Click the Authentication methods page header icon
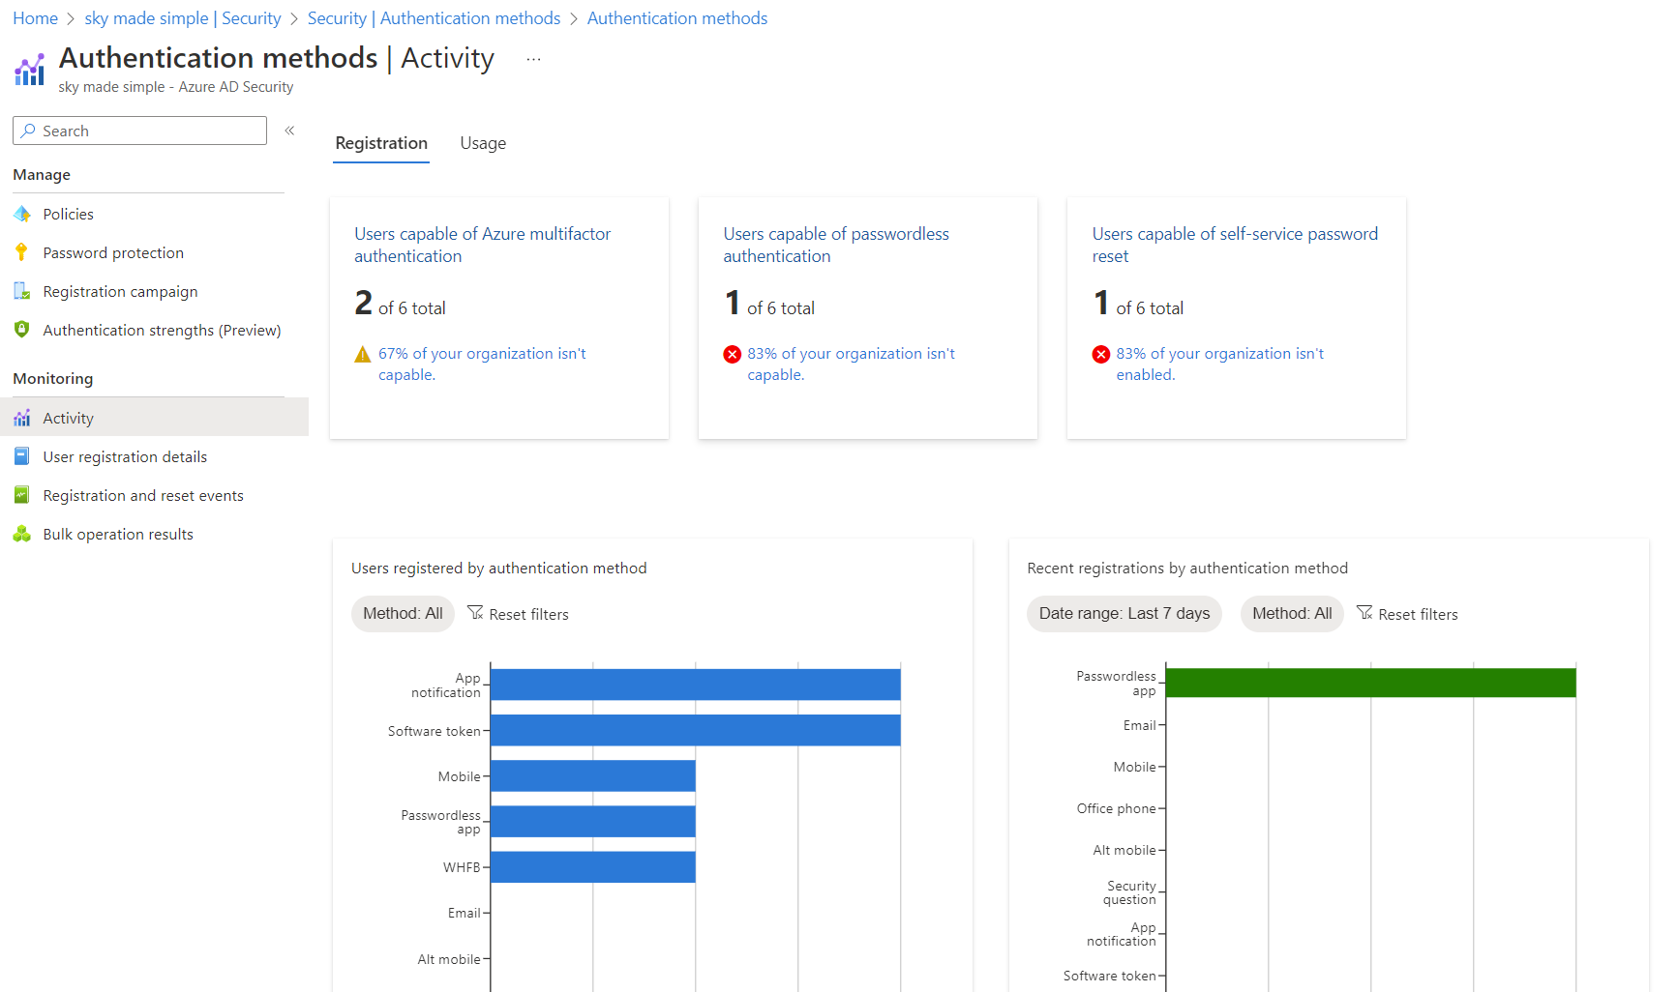Screen dimensions: 1679x992 click(29, 68)
